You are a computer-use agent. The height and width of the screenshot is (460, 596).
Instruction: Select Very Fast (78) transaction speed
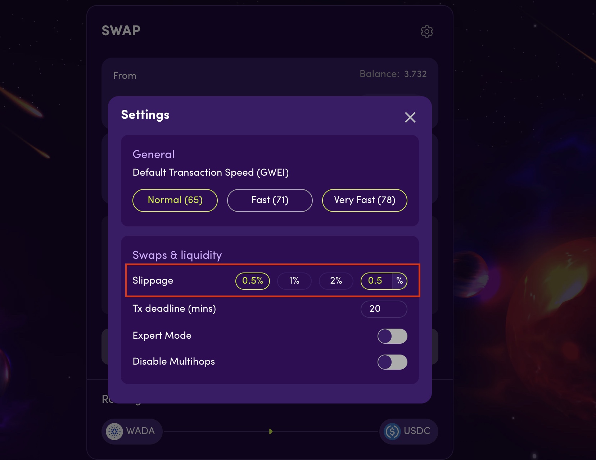(365, 200)
